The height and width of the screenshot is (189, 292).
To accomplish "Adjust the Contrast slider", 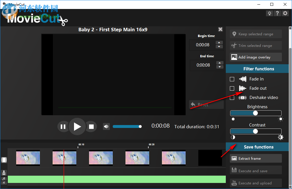I will pos(256,131).
